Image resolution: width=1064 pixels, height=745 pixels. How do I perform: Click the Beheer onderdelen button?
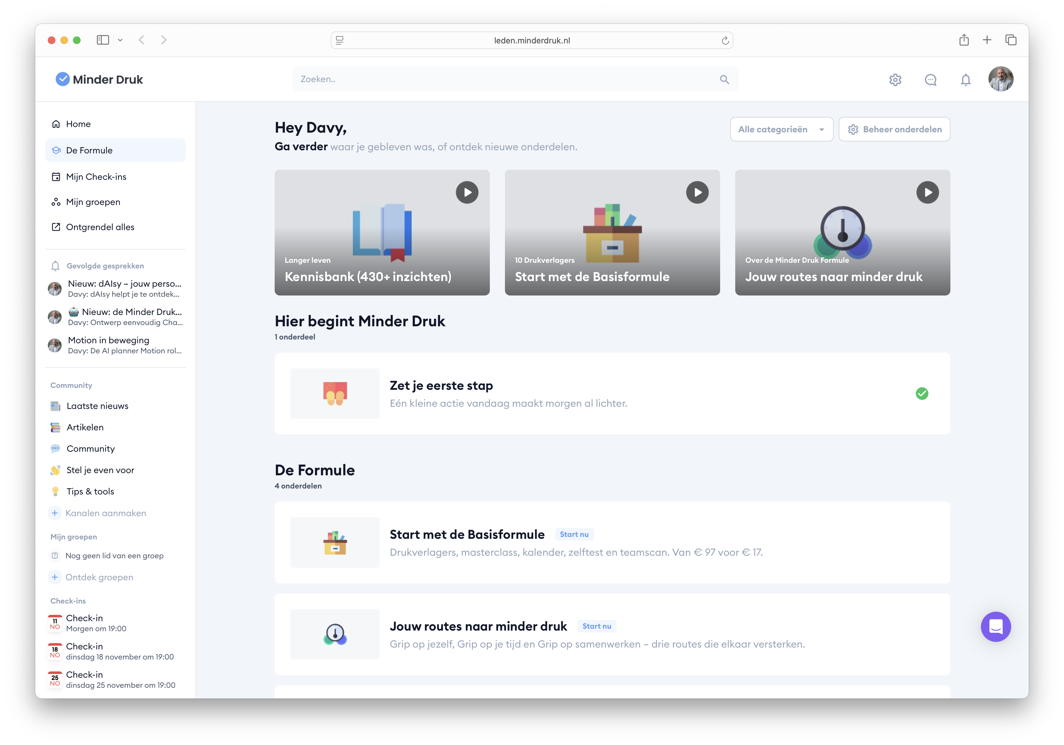pyautogui.click(x=894, y=129)
